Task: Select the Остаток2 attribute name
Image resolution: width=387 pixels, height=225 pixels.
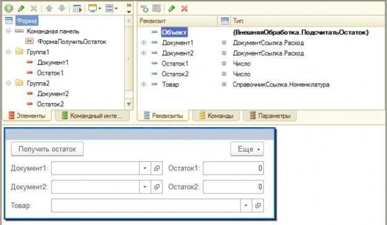Action: (x=175, y=74)
